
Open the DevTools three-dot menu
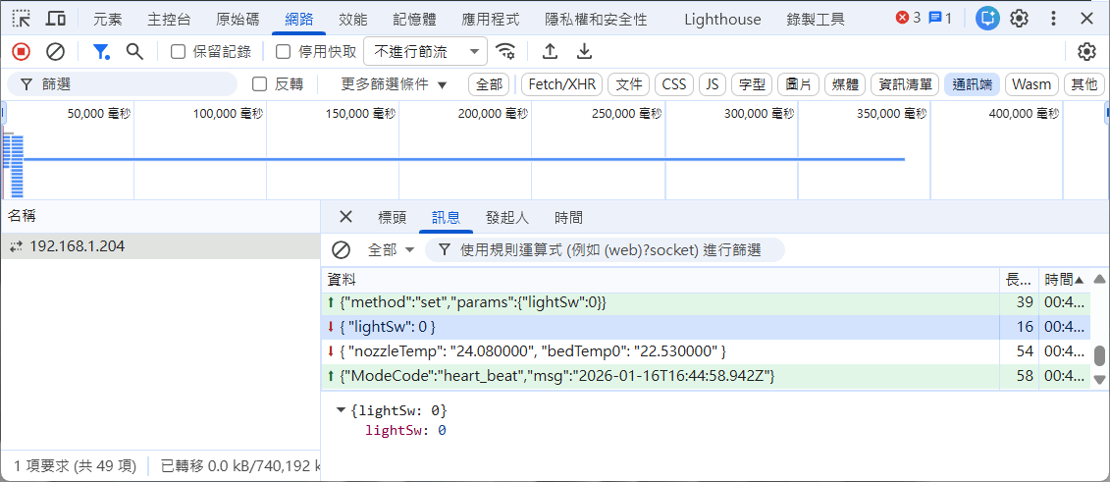(1053, 19)
